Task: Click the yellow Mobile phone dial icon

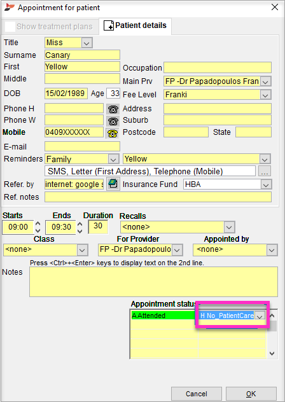Action: 113,133
